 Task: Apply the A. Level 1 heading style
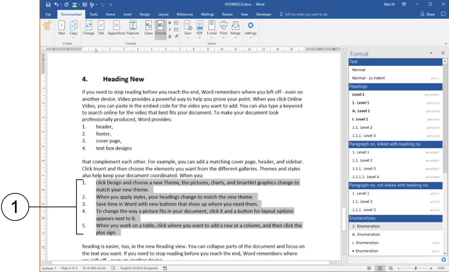pos(395,111)
